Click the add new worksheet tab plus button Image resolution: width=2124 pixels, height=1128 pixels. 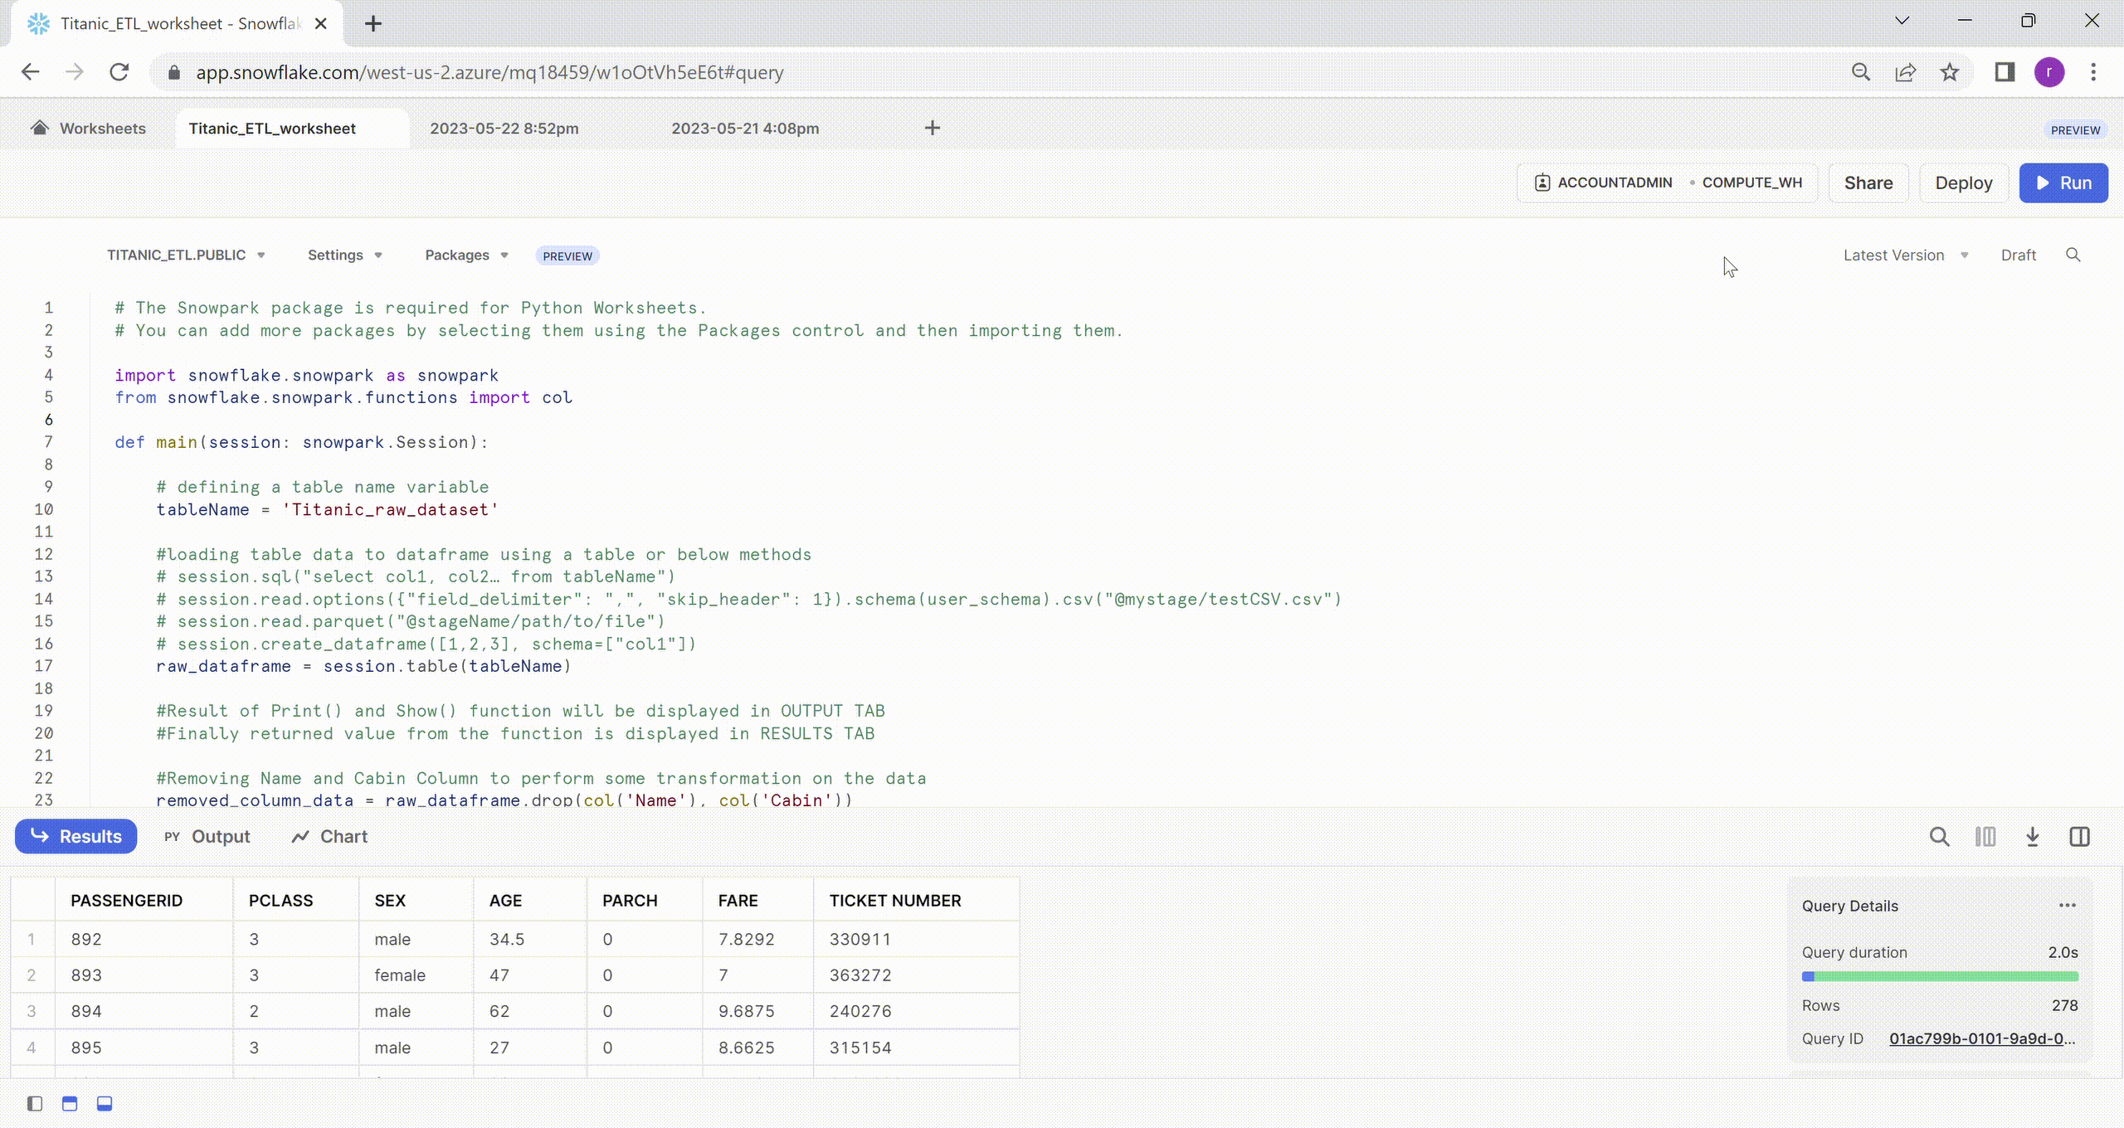[932, 128]
